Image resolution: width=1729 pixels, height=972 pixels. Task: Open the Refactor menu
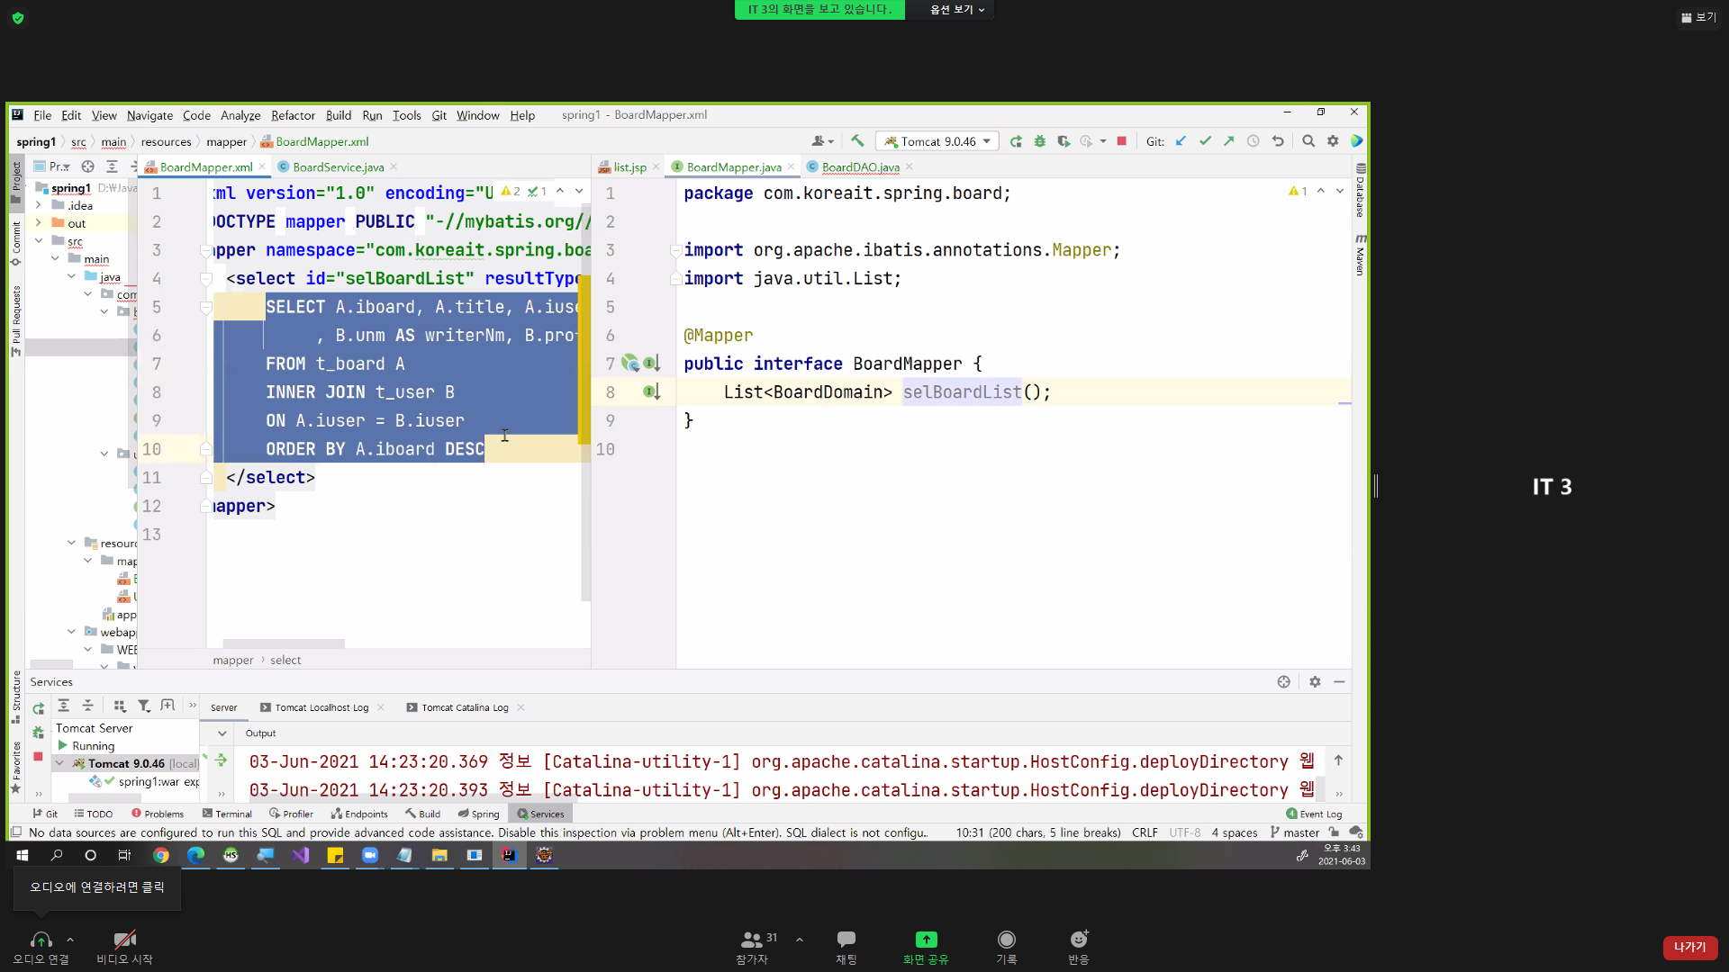pyautogui.click(x=293, y=115)
